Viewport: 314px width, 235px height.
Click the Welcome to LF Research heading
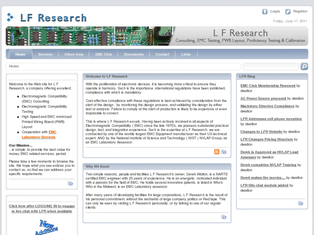tap(107, 76)
